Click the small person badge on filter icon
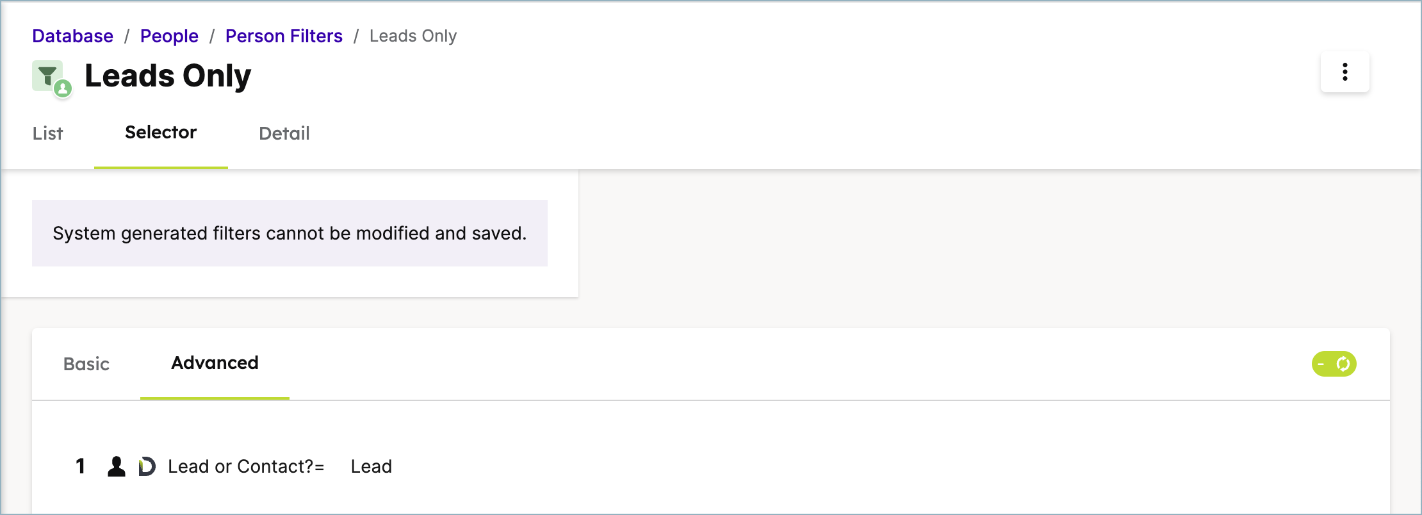The height and width of the screenshot is (515, 1422). [x=63, y=88]
